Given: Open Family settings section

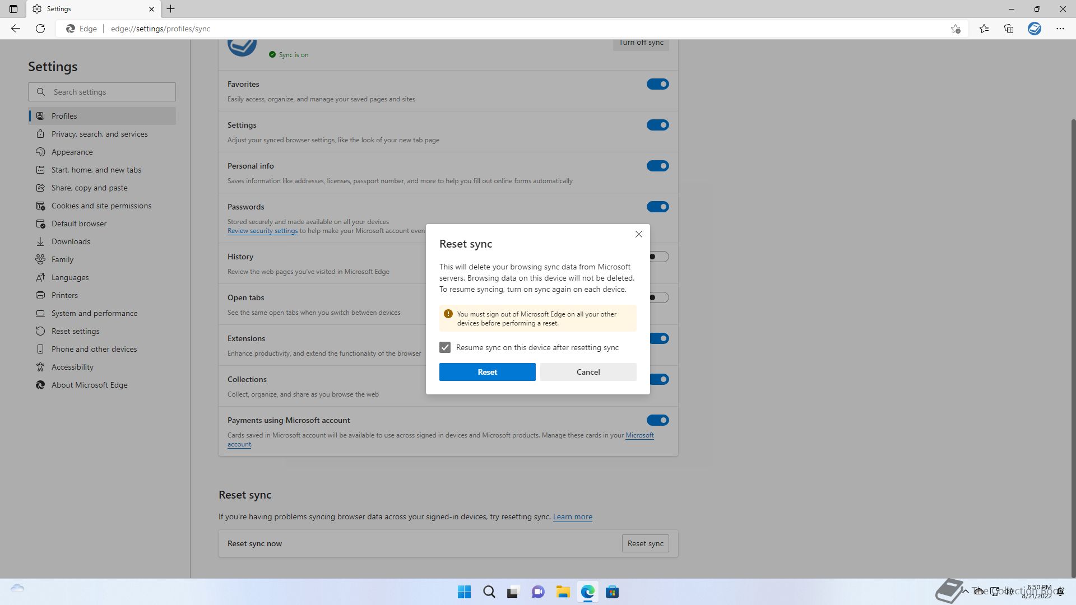Looking at the screenshot, I should click(102, 259).
